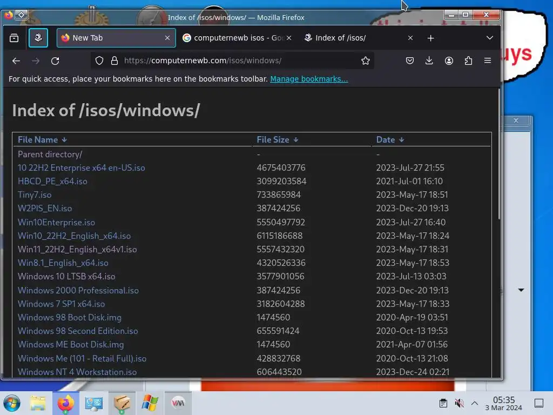Open system settings taskbar icon
553x415 pixels.
point(94,403)
